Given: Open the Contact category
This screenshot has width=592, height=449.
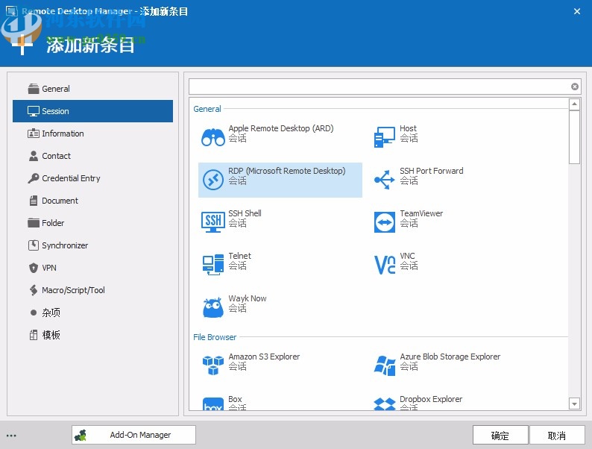Looking at the screenshot, I should pos(92,156).
